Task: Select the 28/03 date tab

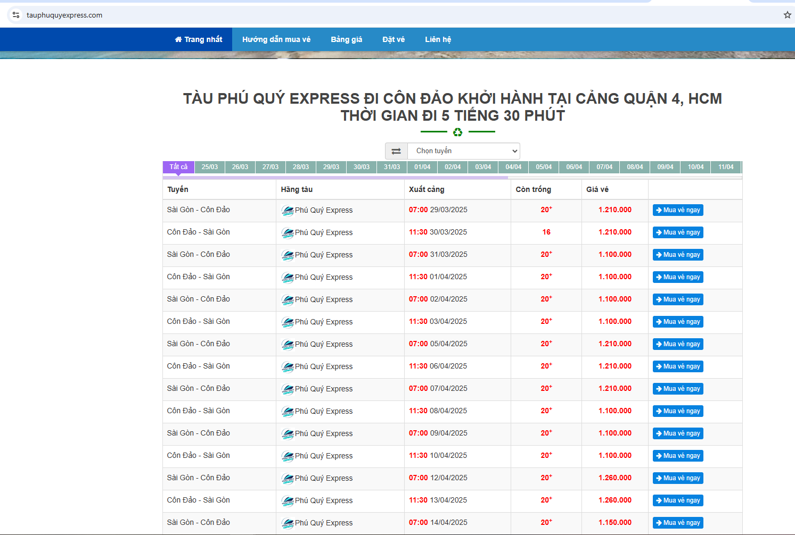Action: click(301, 167)
